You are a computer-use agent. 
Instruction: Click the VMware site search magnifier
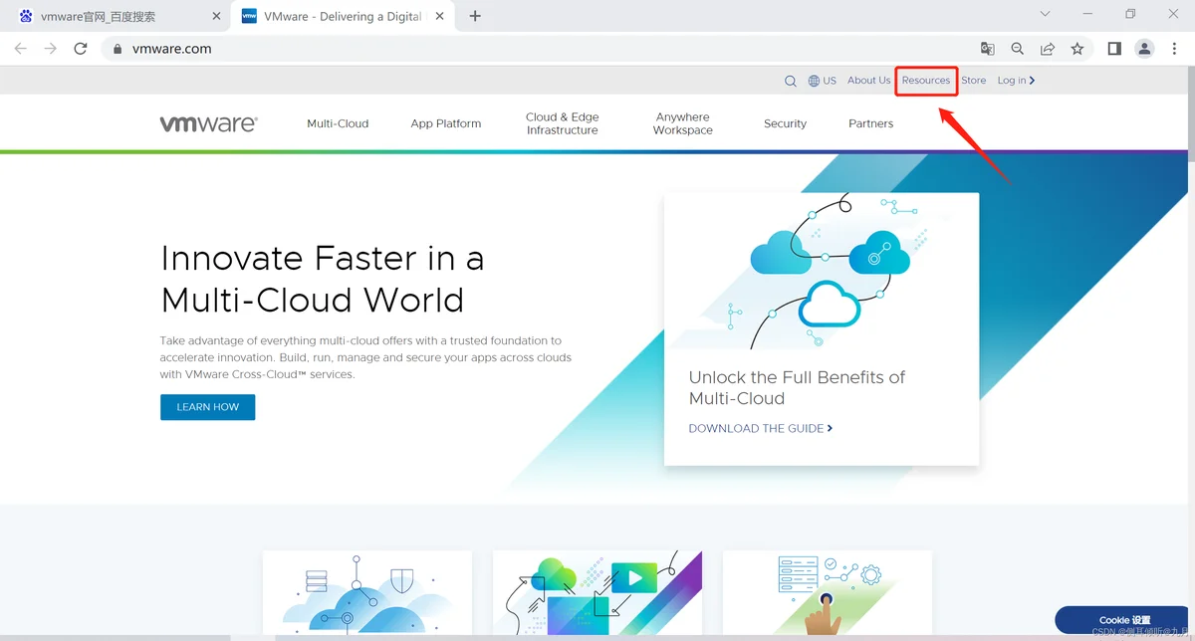click(x=791, y=81)
